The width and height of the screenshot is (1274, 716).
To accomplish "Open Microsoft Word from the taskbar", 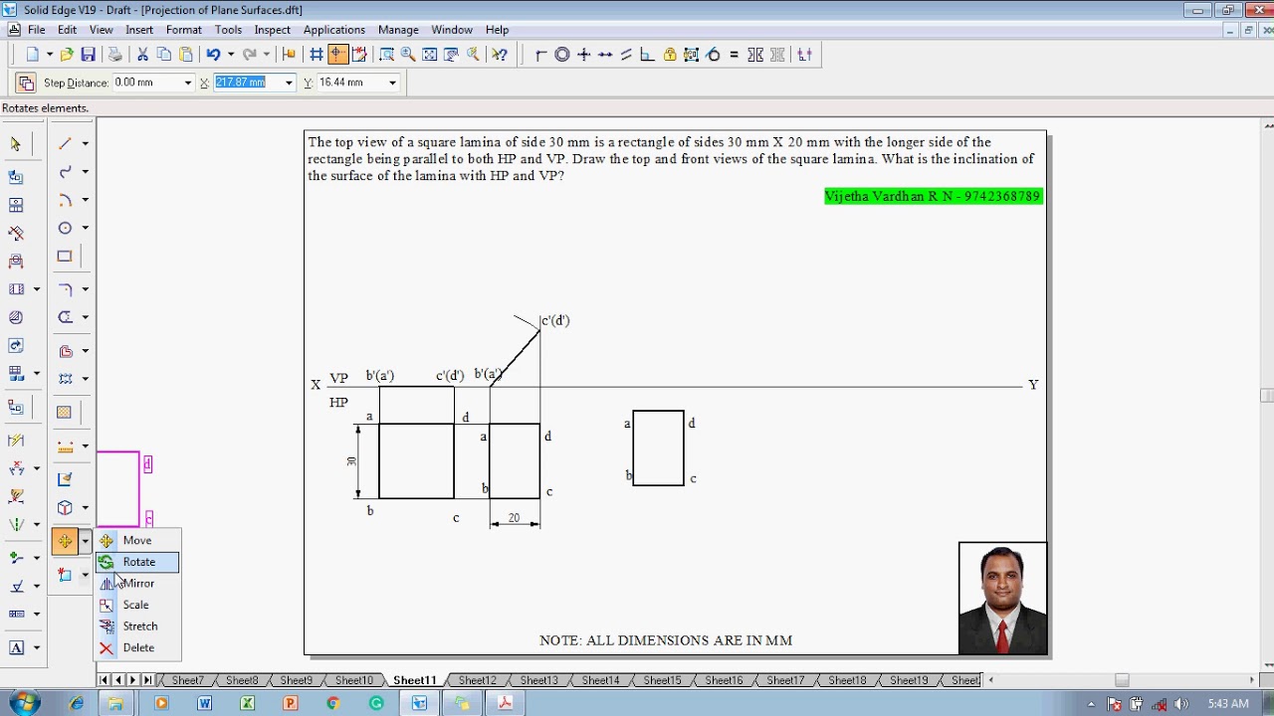I will click(204, 703).
